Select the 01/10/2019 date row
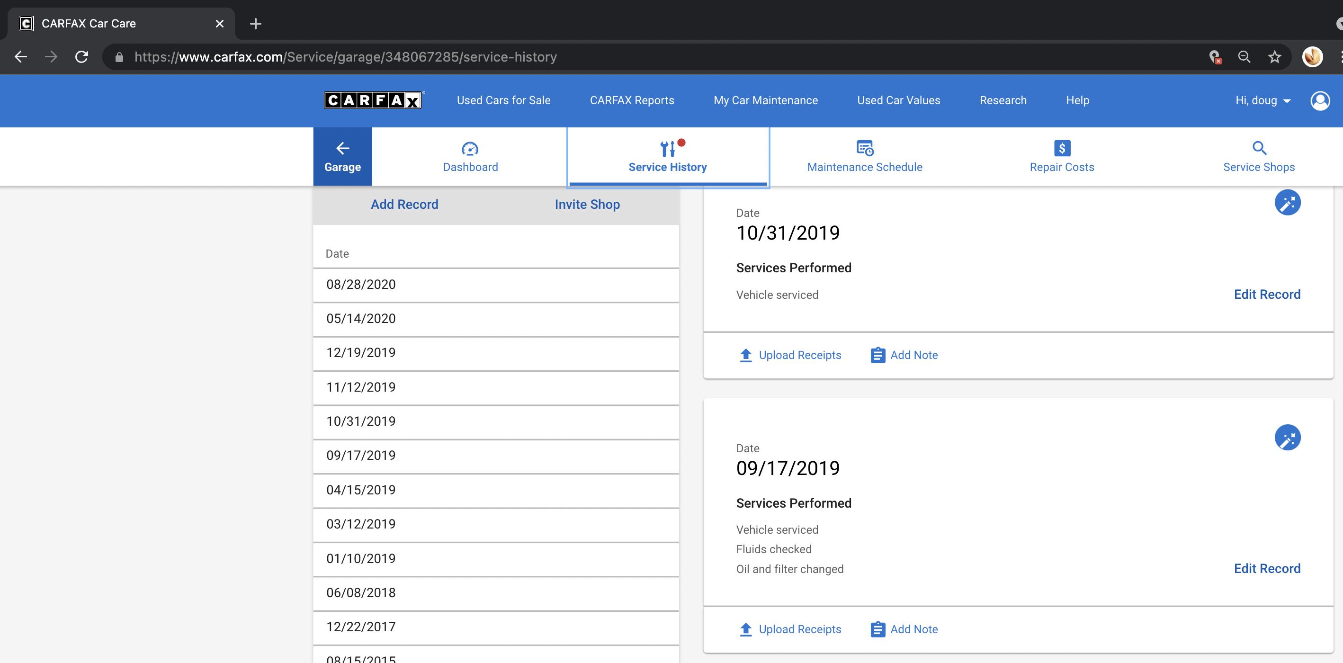The width and height of the screenshot is (1343, 663). click(496, 558)
